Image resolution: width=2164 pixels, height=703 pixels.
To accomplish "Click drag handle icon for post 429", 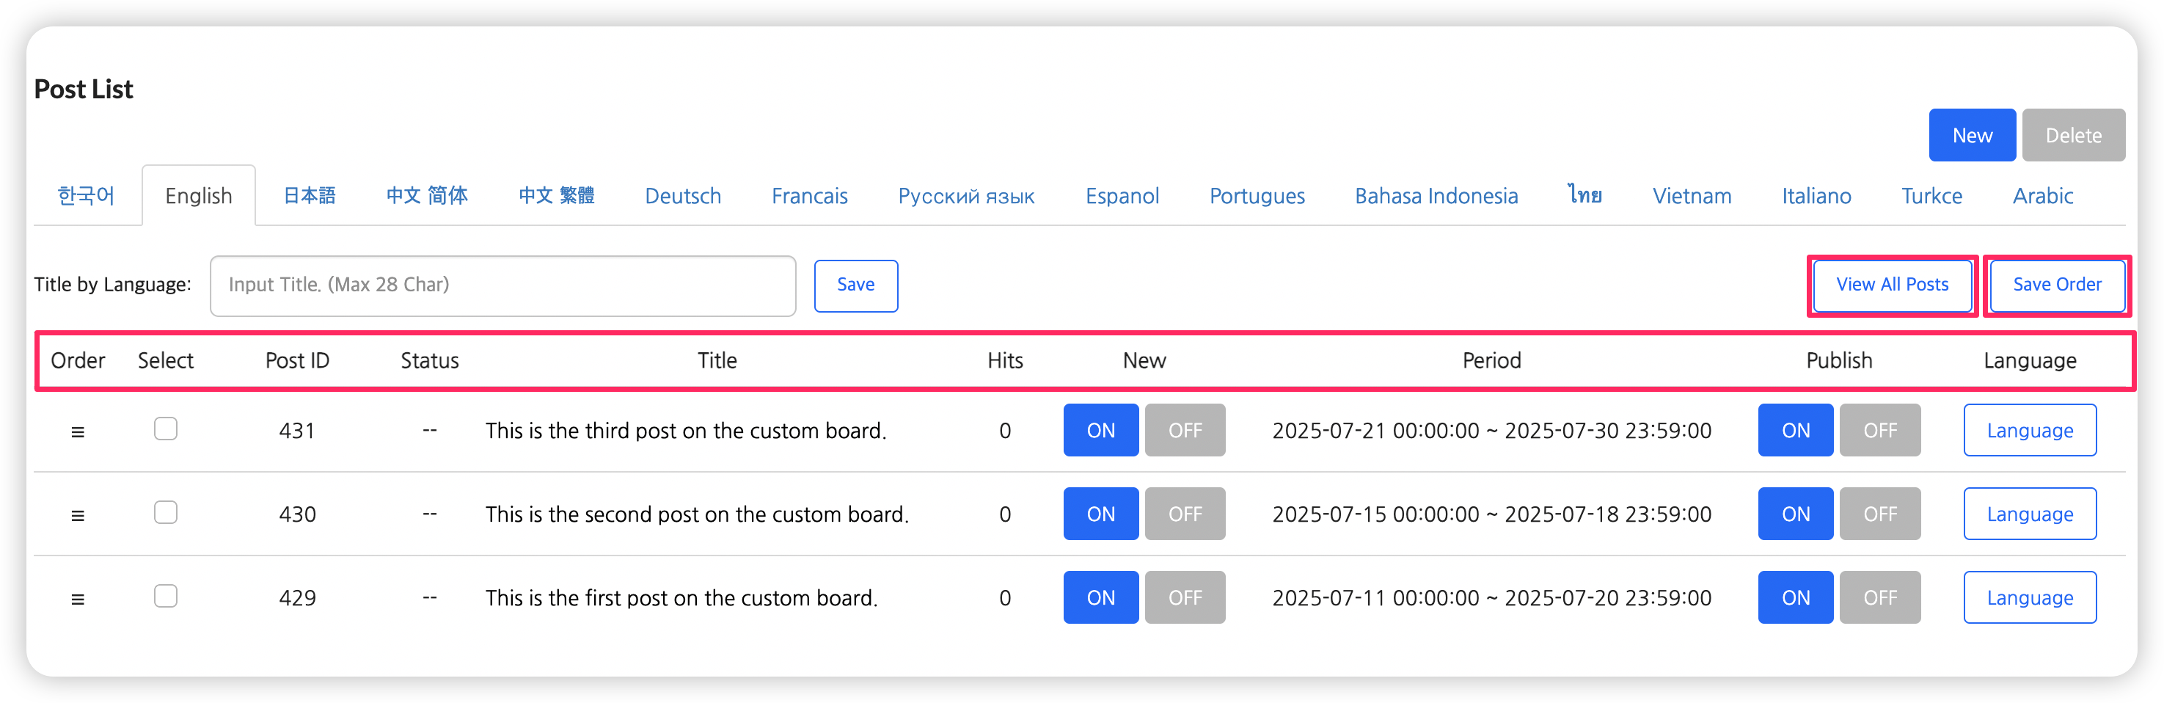I will click(x=77, y=599).
